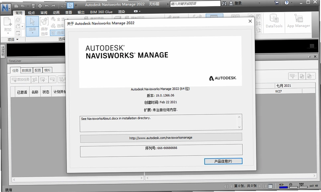Click the sheet browser icon in status bar
321x192 pixels.
(270, 186)
